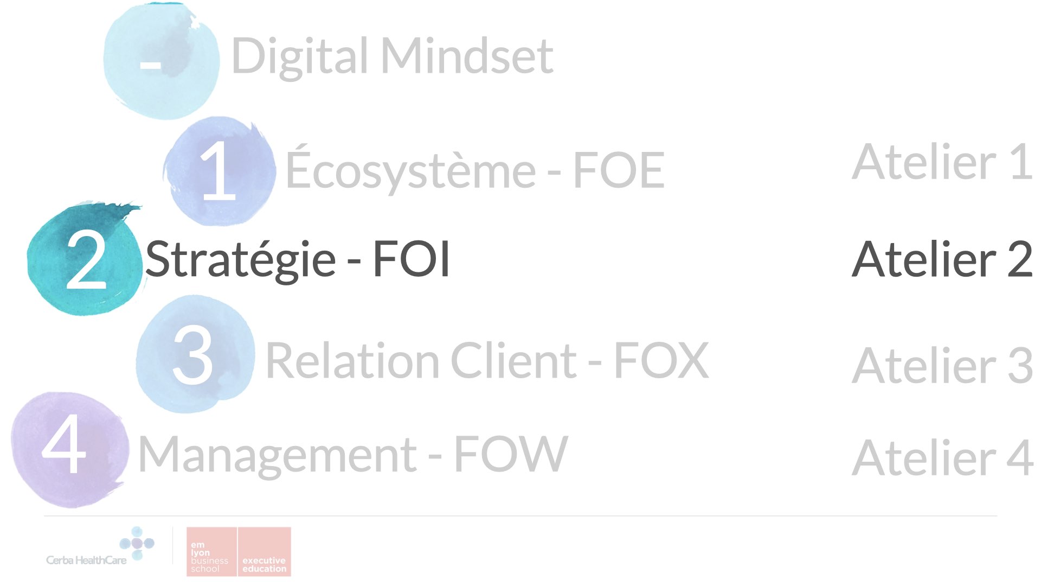Open the Atelier 4 label

942,458
